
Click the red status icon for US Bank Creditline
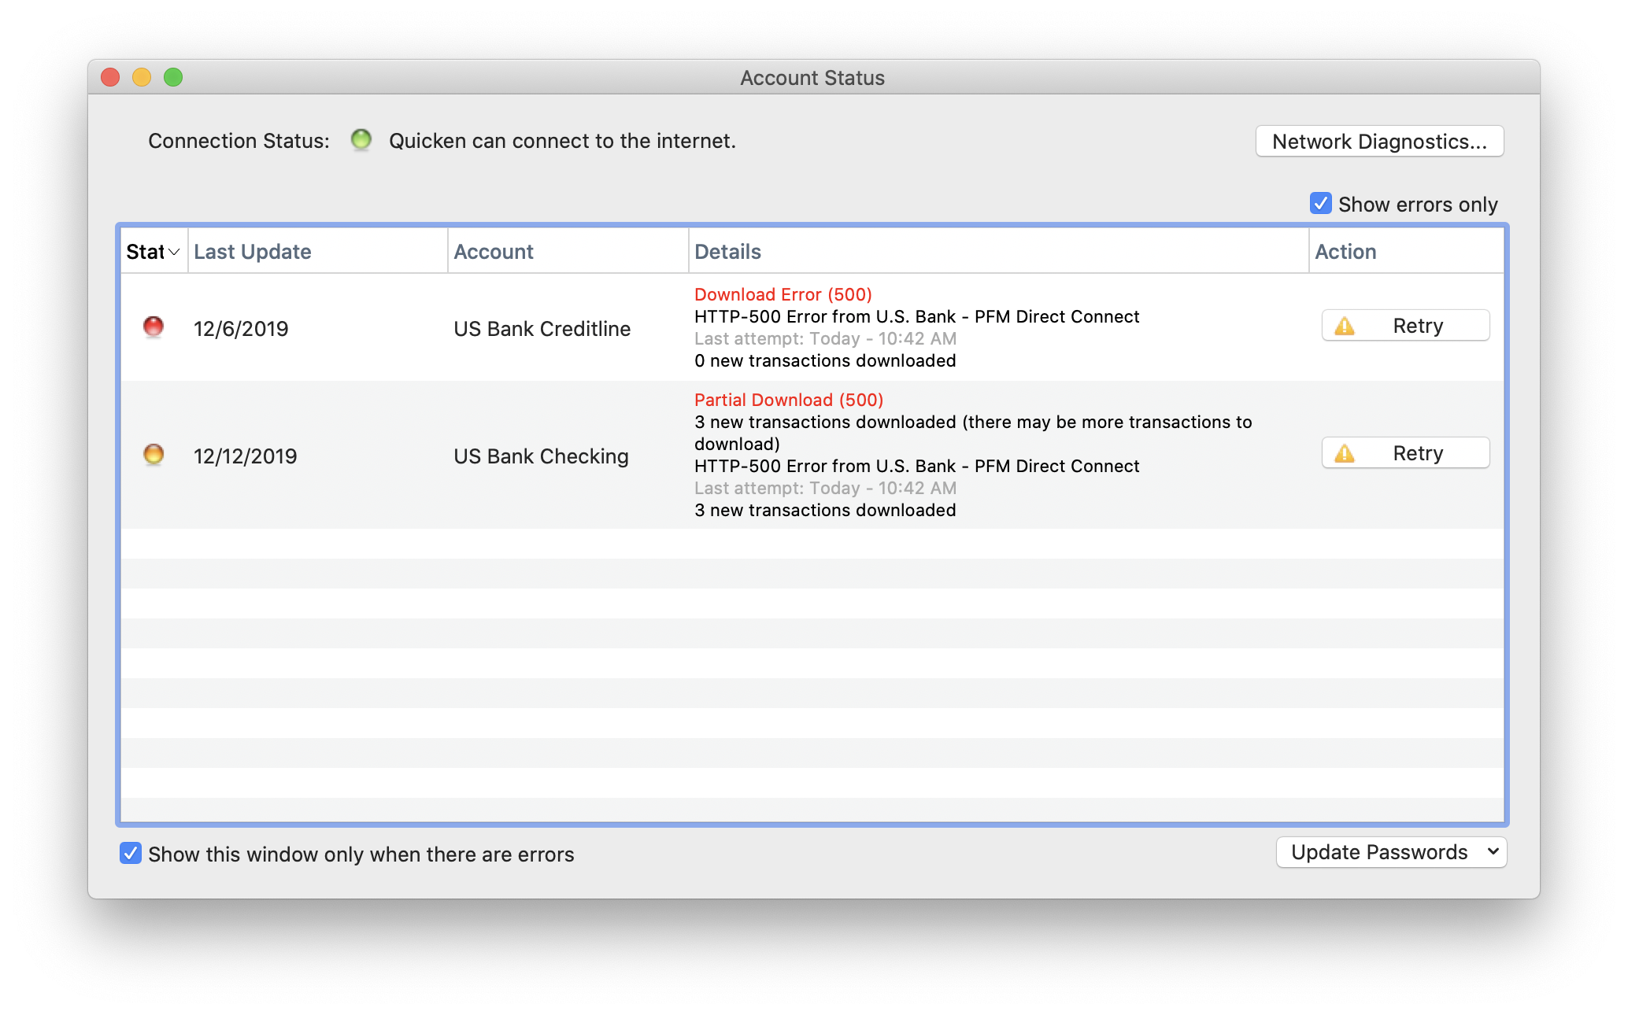pos(154,327)
